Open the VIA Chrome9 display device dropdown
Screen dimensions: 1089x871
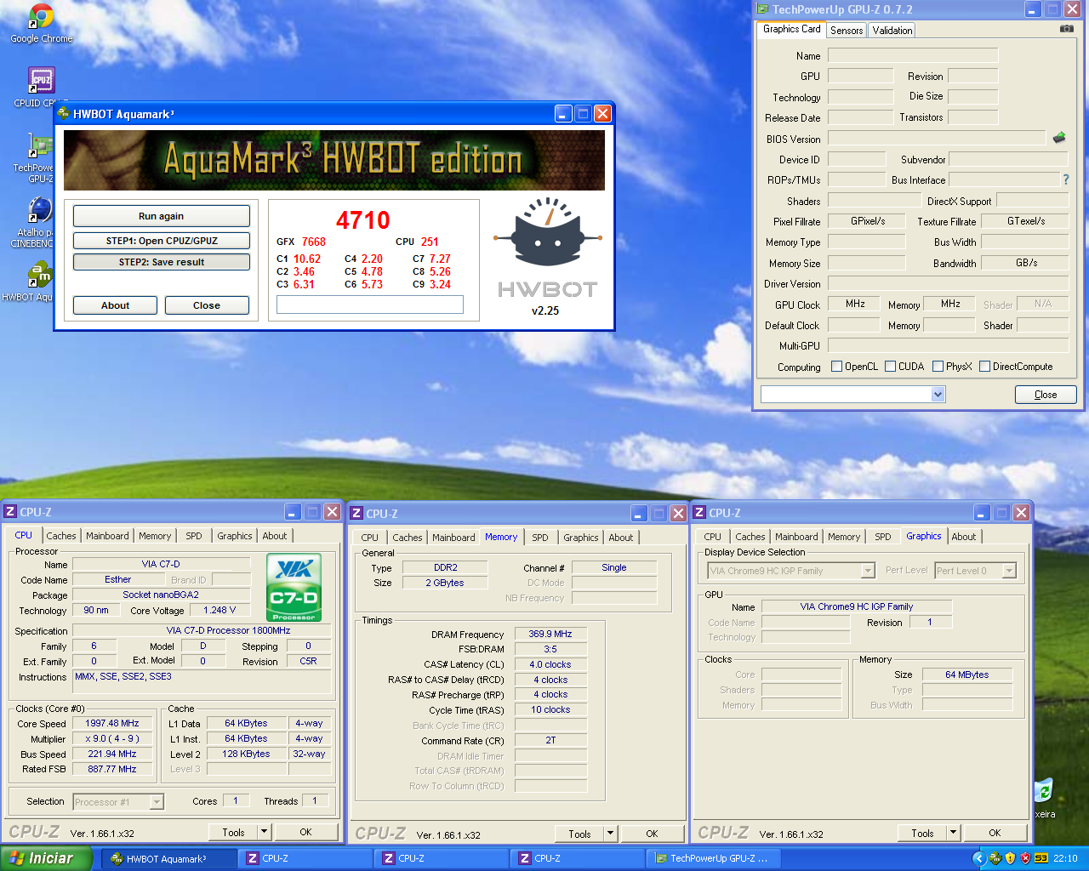[868, 571]
